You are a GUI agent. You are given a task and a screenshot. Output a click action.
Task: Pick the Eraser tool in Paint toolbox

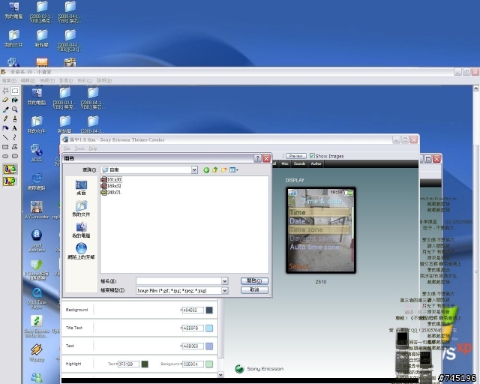click(5, 100)
